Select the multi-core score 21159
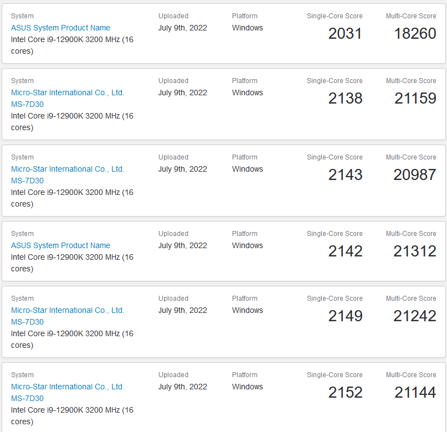The width and height of the screenshot is (447, 432). [415, 99]
